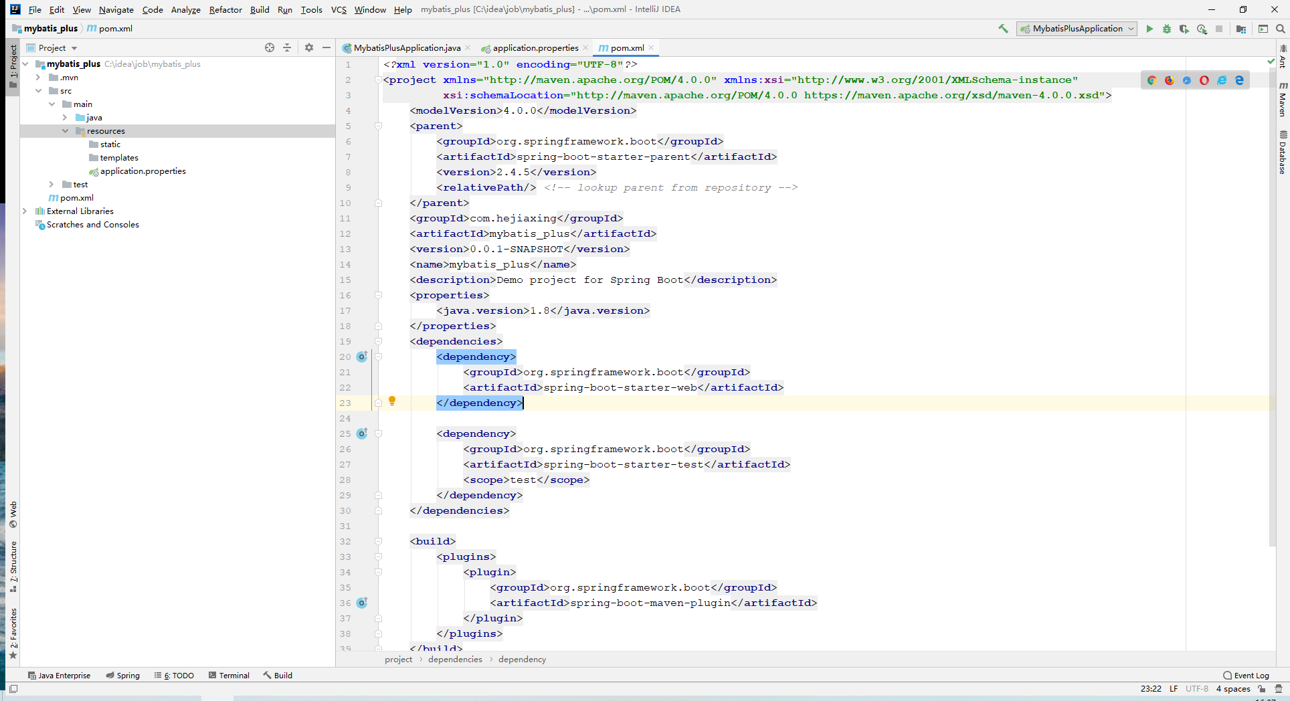Viewport: 1290px width, 701px height.
Task: Open Project panel settings gear icon
Action: [x=309, y=47]
